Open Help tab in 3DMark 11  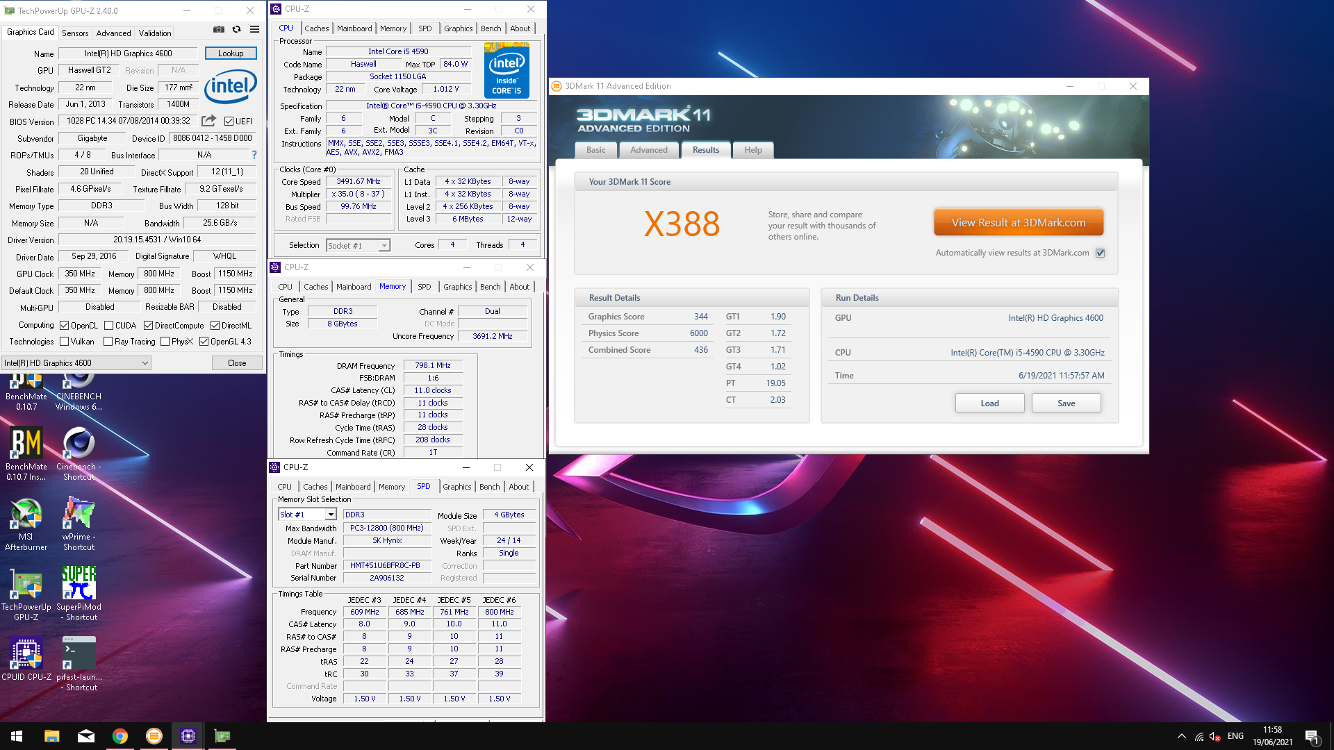point(753,150)
